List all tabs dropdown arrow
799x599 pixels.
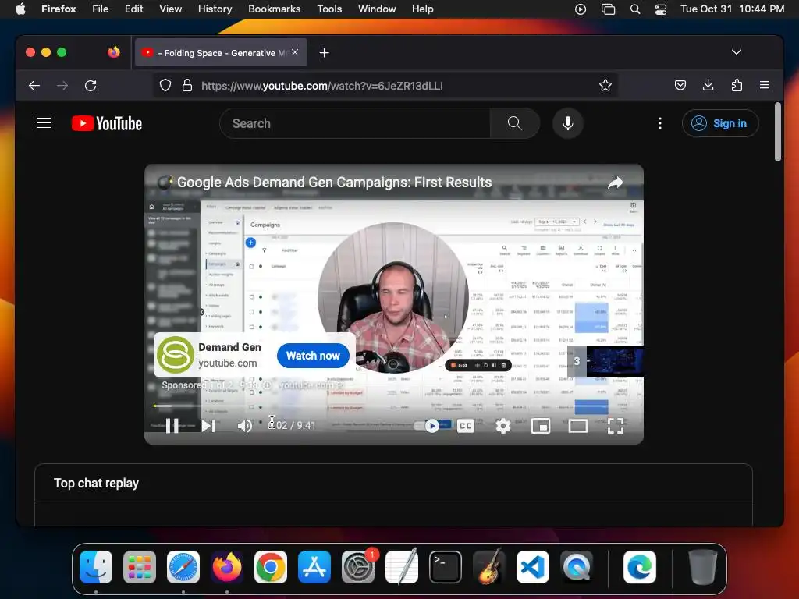click(737, 52)
